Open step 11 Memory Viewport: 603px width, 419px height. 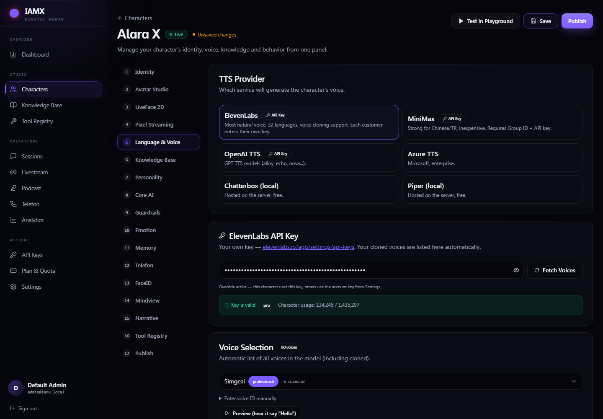(159, 248)
